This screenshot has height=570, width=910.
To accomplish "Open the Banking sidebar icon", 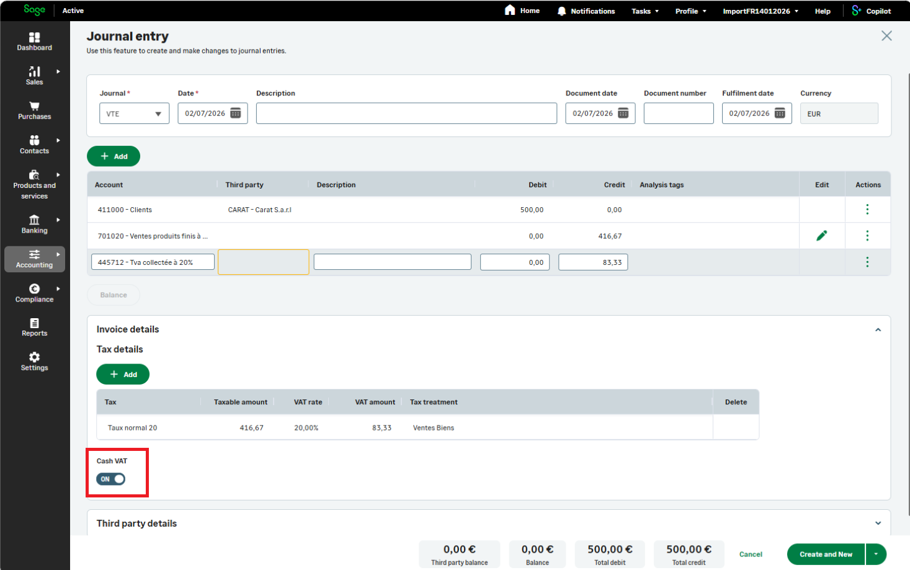I will point(34,220).
